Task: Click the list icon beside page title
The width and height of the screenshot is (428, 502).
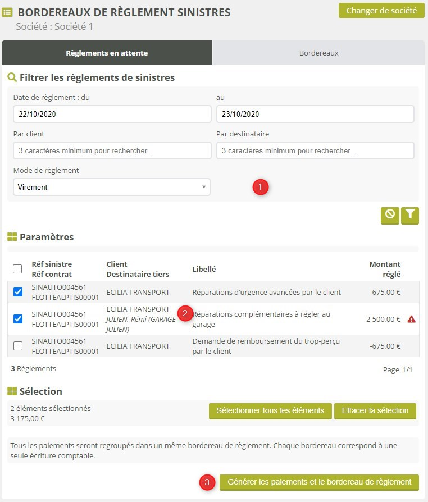Action: (x=8, y=12)
